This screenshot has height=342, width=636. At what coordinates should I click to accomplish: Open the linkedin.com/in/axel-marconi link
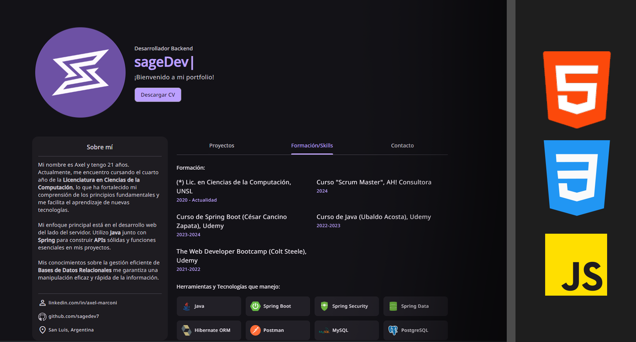(x=82, y=303)
